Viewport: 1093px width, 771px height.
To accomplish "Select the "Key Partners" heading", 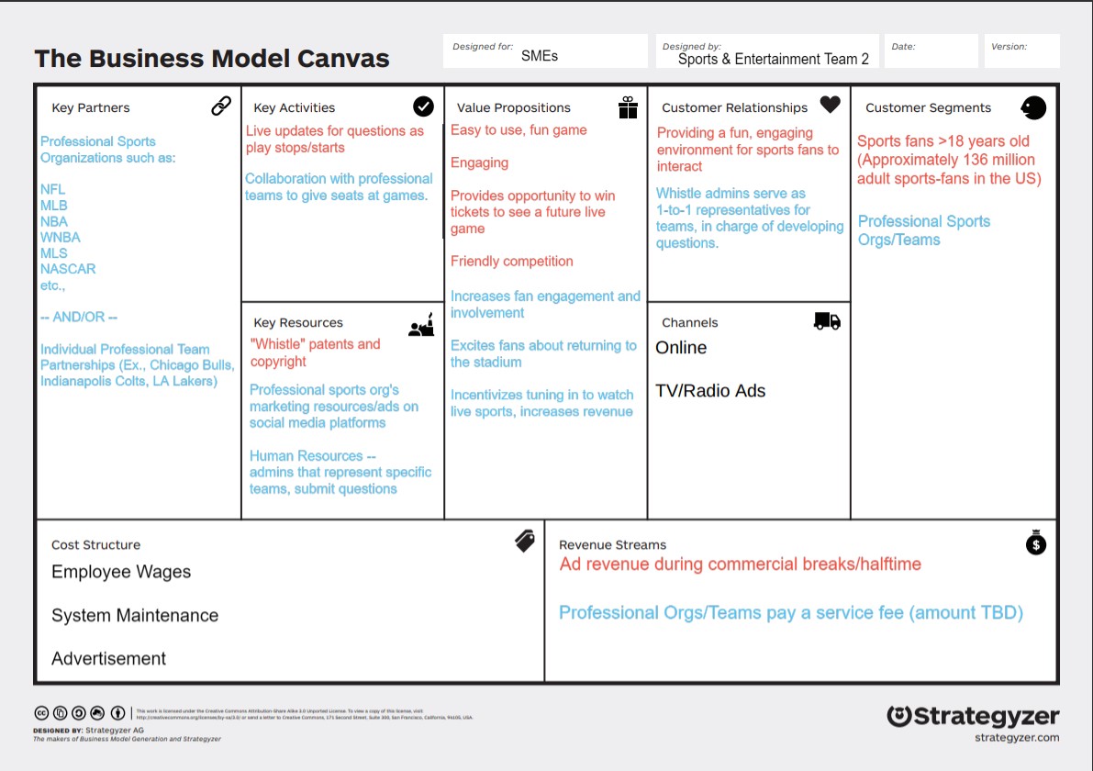I will tap(91, 107).
